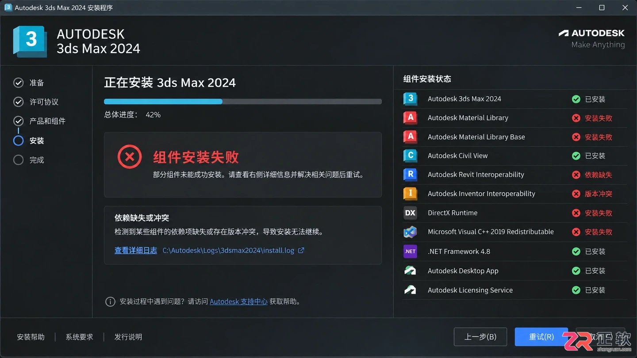Open the 安装帮助 link in footer

[x=31, y=337]
